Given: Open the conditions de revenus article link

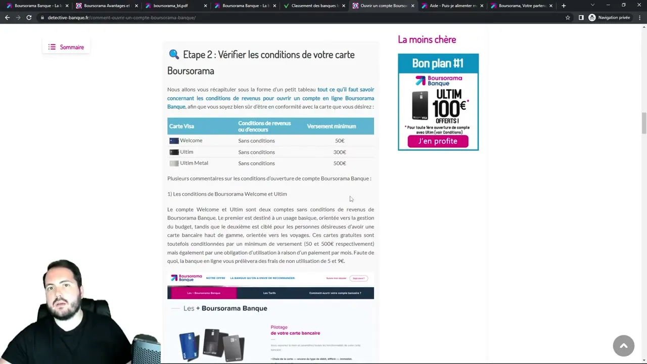Looking at the screenshot, I should pyautogui.click(x=270, y=98).
